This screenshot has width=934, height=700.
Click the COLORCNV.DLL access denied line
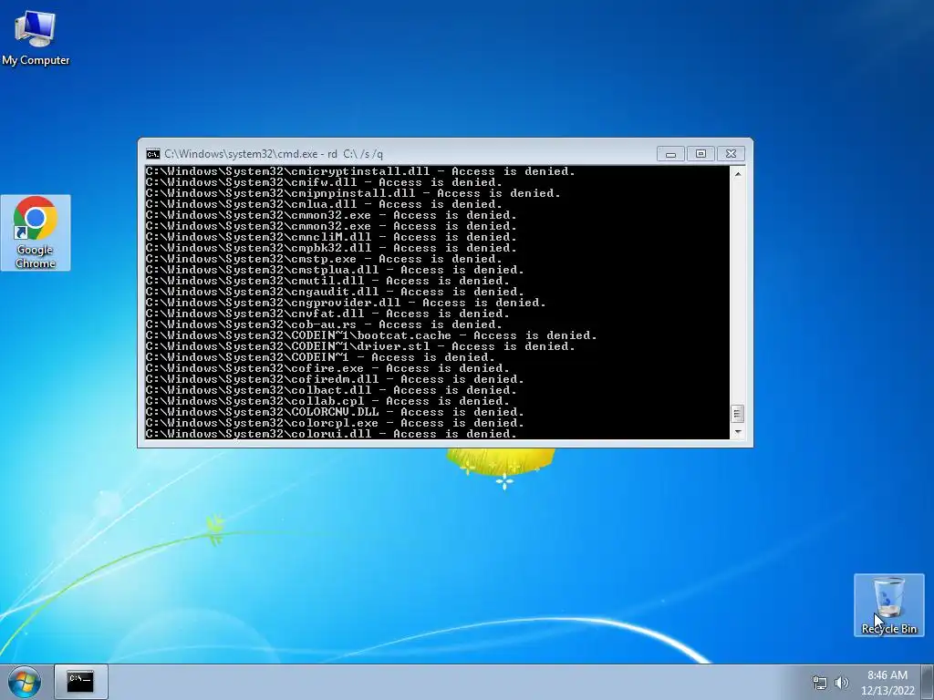(335, 412)
